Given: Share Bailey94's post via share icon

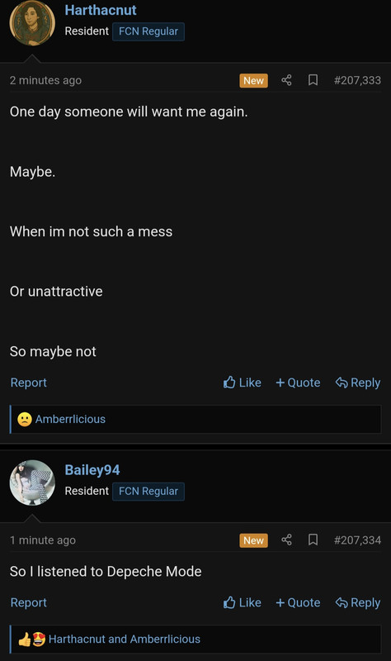Looking at the screenshot, I should pyautogui.click(x=286, y=540).
